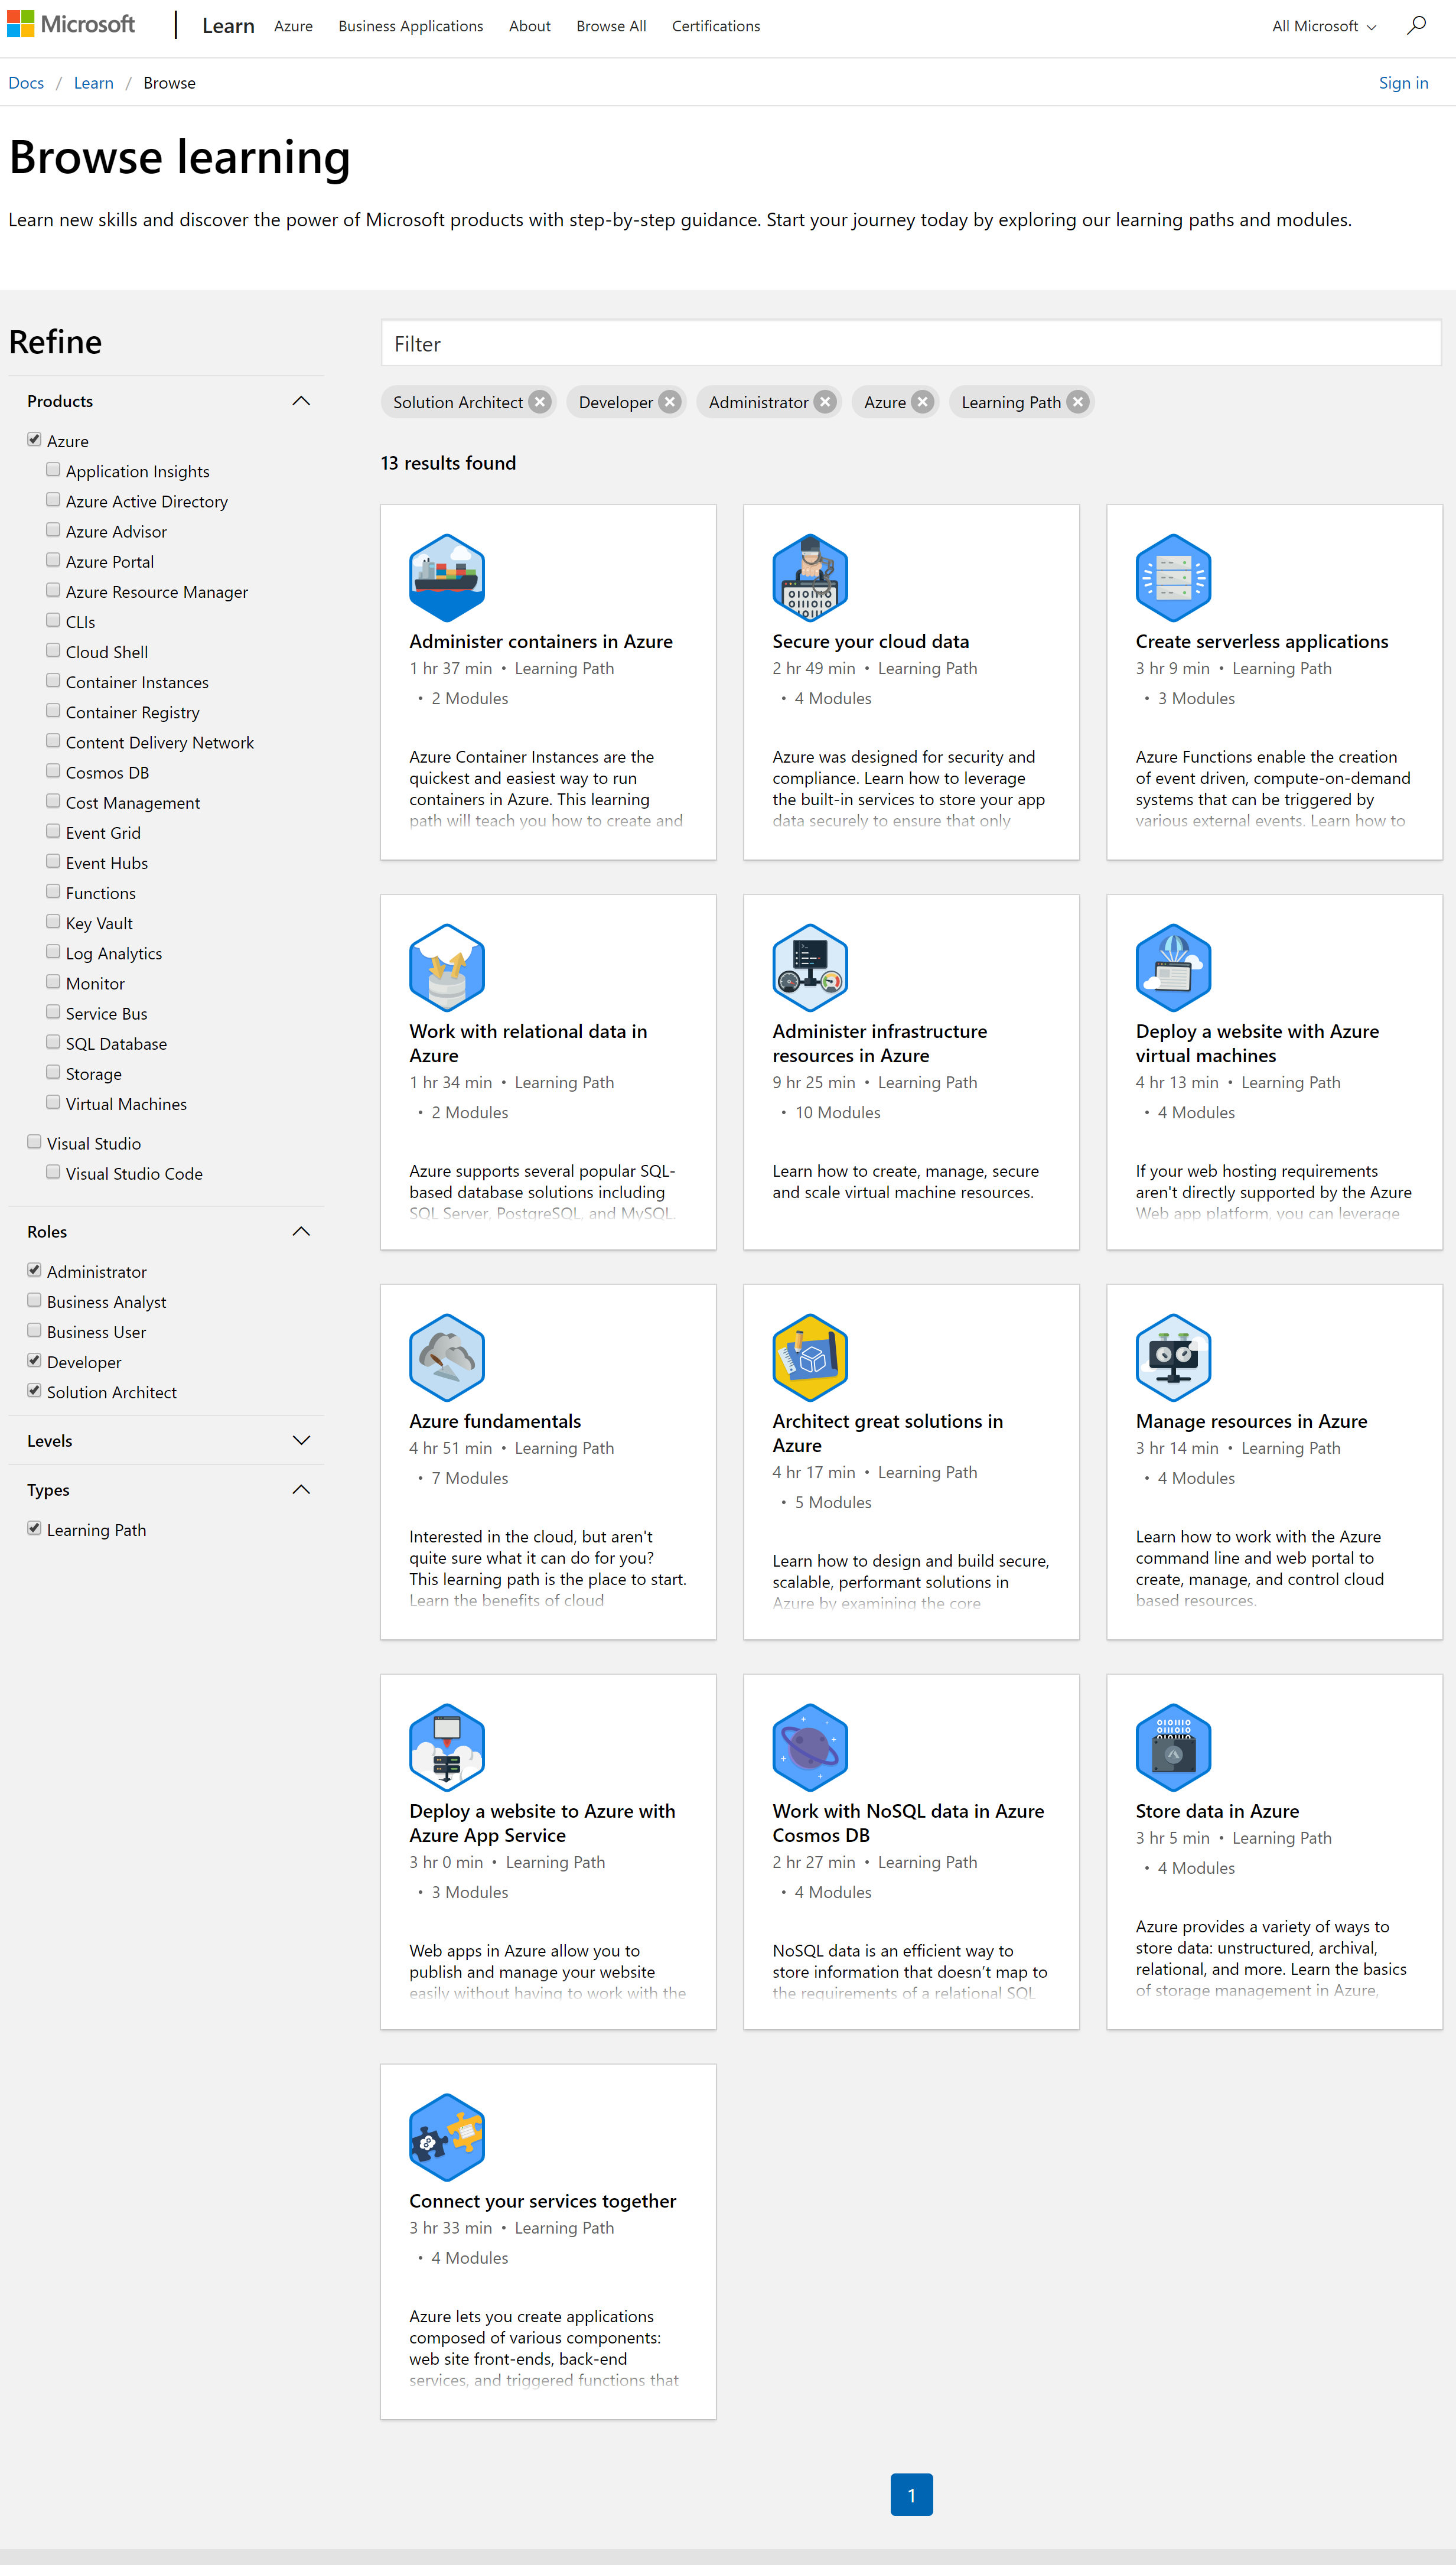Viewport: 1456px width, 2565px height.
Task: Click the Microsoft logo
Action: coord(71,25)
